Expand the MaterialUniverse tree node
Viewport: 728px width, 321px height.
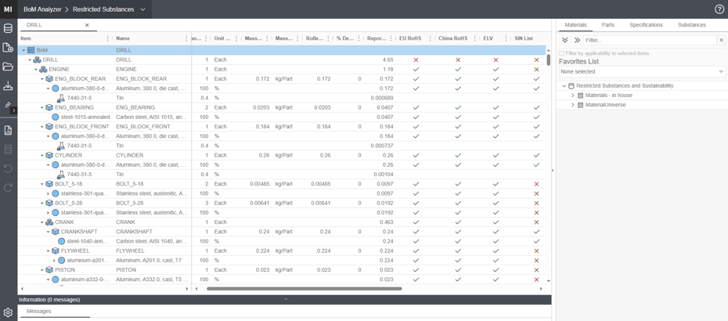coord(572,105)
